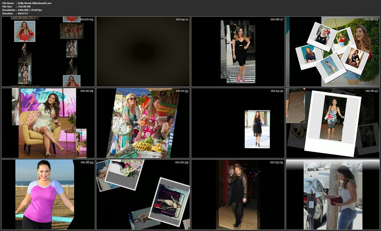
Task: Click the frame timestamped 00:20:59
Action: click(143, 194)
